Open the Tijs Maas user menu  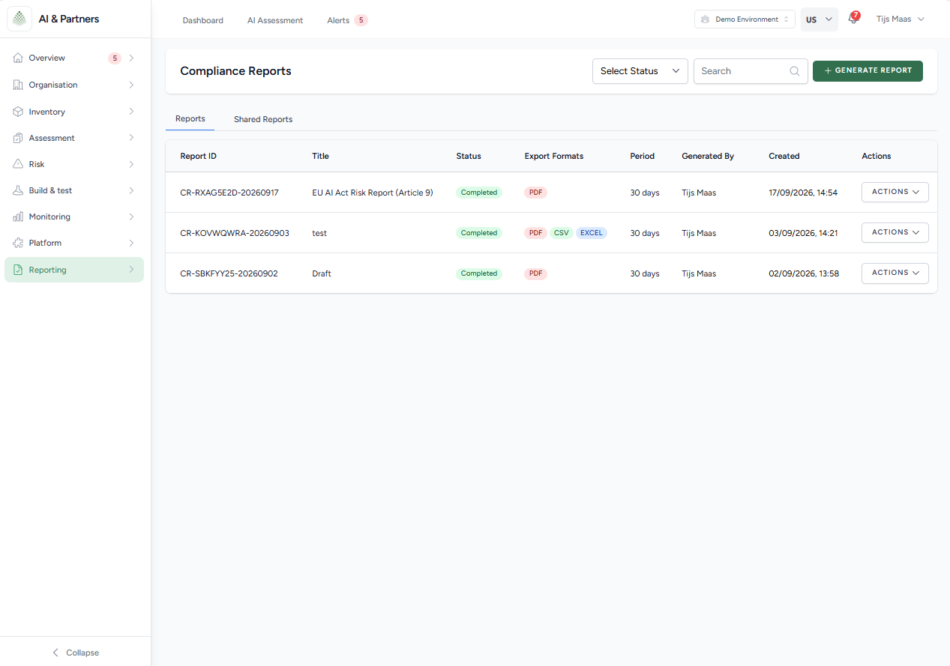tap(900, 19)
